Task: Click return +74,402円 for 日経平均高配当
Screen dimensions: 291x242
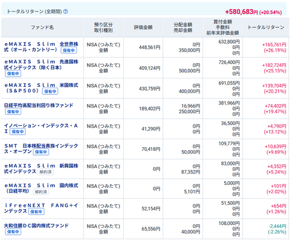Action: point(275,106)
